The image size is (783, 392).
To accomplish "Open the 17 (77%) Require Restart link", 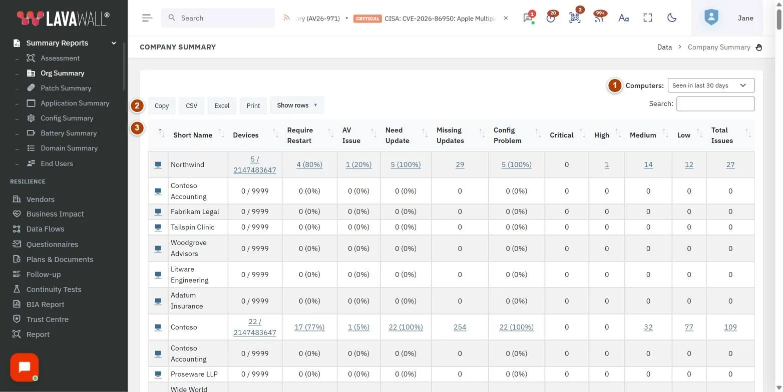I will click(309, 327).
